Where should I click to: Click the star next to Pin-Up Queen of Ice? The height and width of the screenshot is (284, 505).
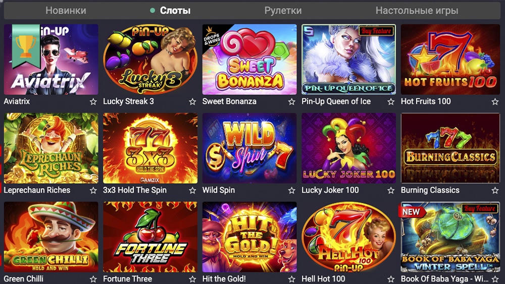(391, 102)
